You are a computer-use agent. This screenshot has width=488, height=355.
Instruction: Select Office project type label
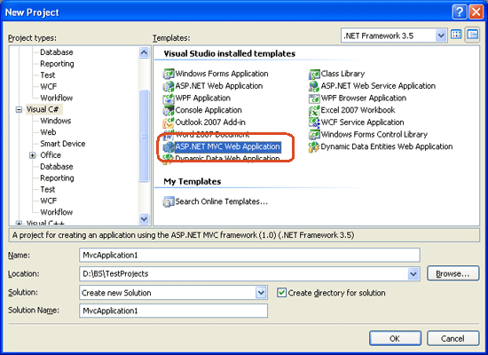click(x=51, y=155)
